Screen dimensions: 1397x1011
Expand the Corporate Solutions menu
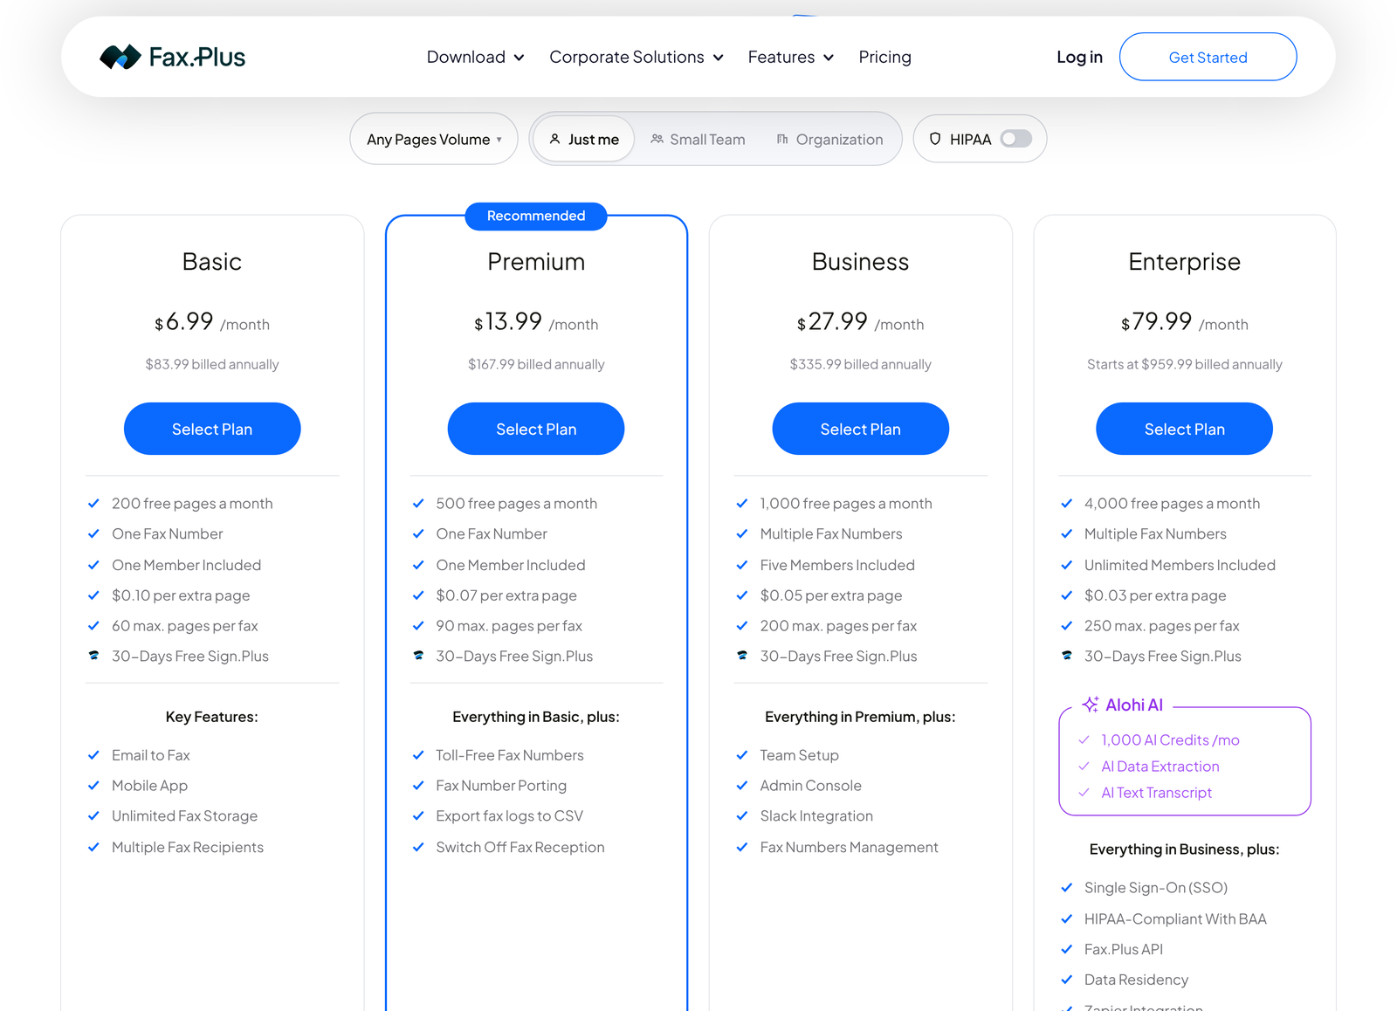(637, 57)
